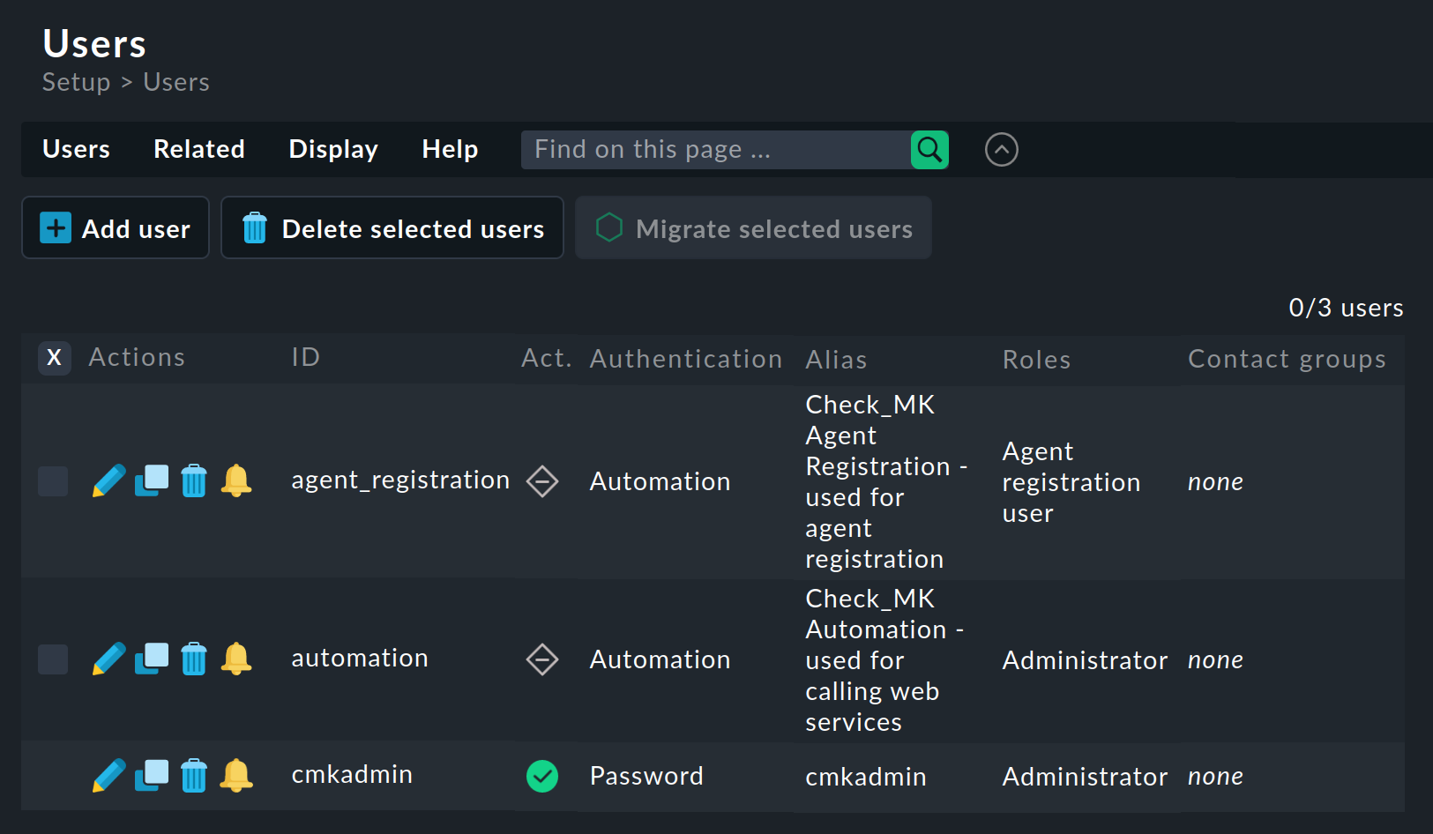Click contact groups none in automation row
The width and height of the screenshot is (1433, 834).
click(1215, 660)
